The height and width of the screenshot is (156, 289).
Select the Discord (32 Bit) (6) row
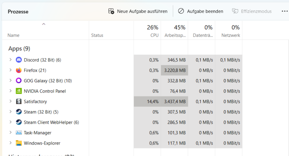click(42, 60)
